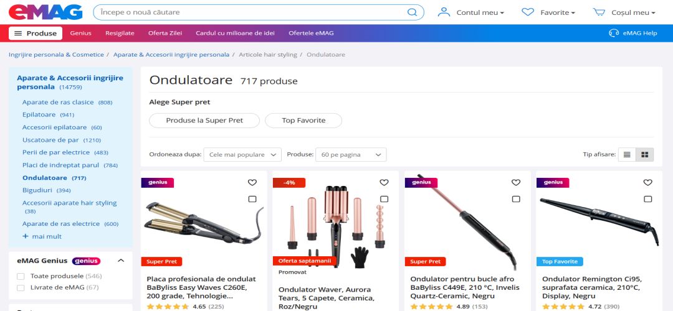Image resolution: width=673 pixels, height=311 pixels.
Task: Check Livrate de eMAG filter
Action: [x=21, y=287]
